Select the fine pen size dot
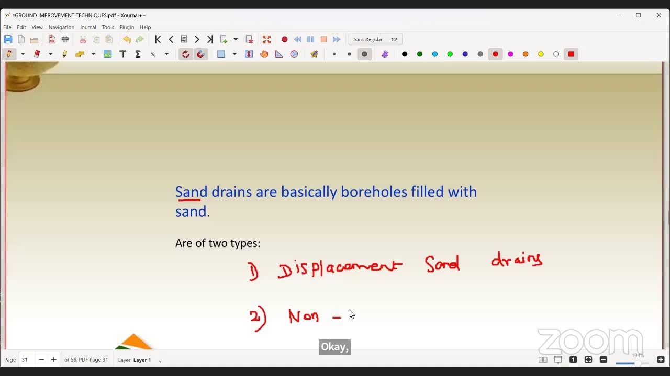670x376 pixels. coord(334,54)
